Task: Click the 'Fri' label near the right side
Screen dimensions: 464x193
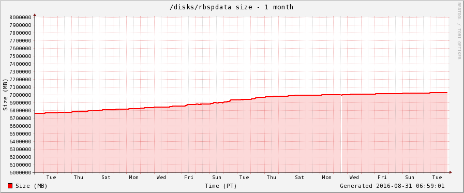Action: [382, 177]
